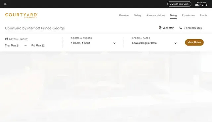Select the Dining tab
Screen dimensions: 212x132
(x=173, y=16)
